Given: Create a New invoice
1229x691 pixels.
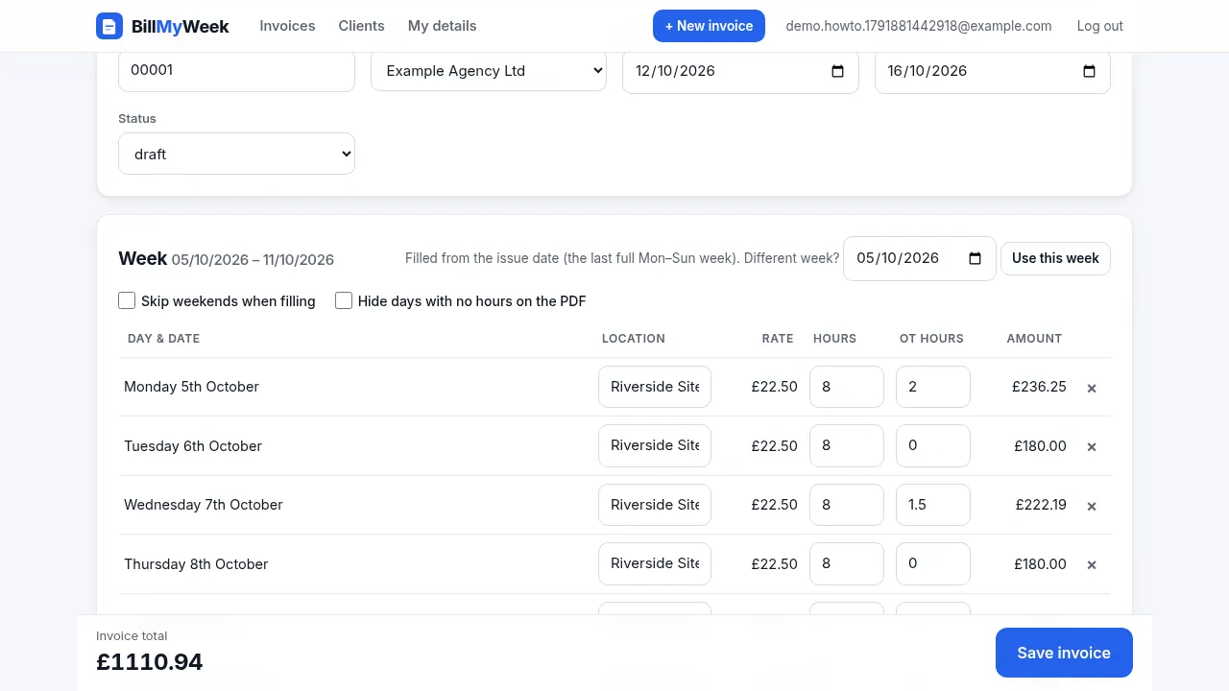Looking at the screenshot, I should [x=709, y=26].
